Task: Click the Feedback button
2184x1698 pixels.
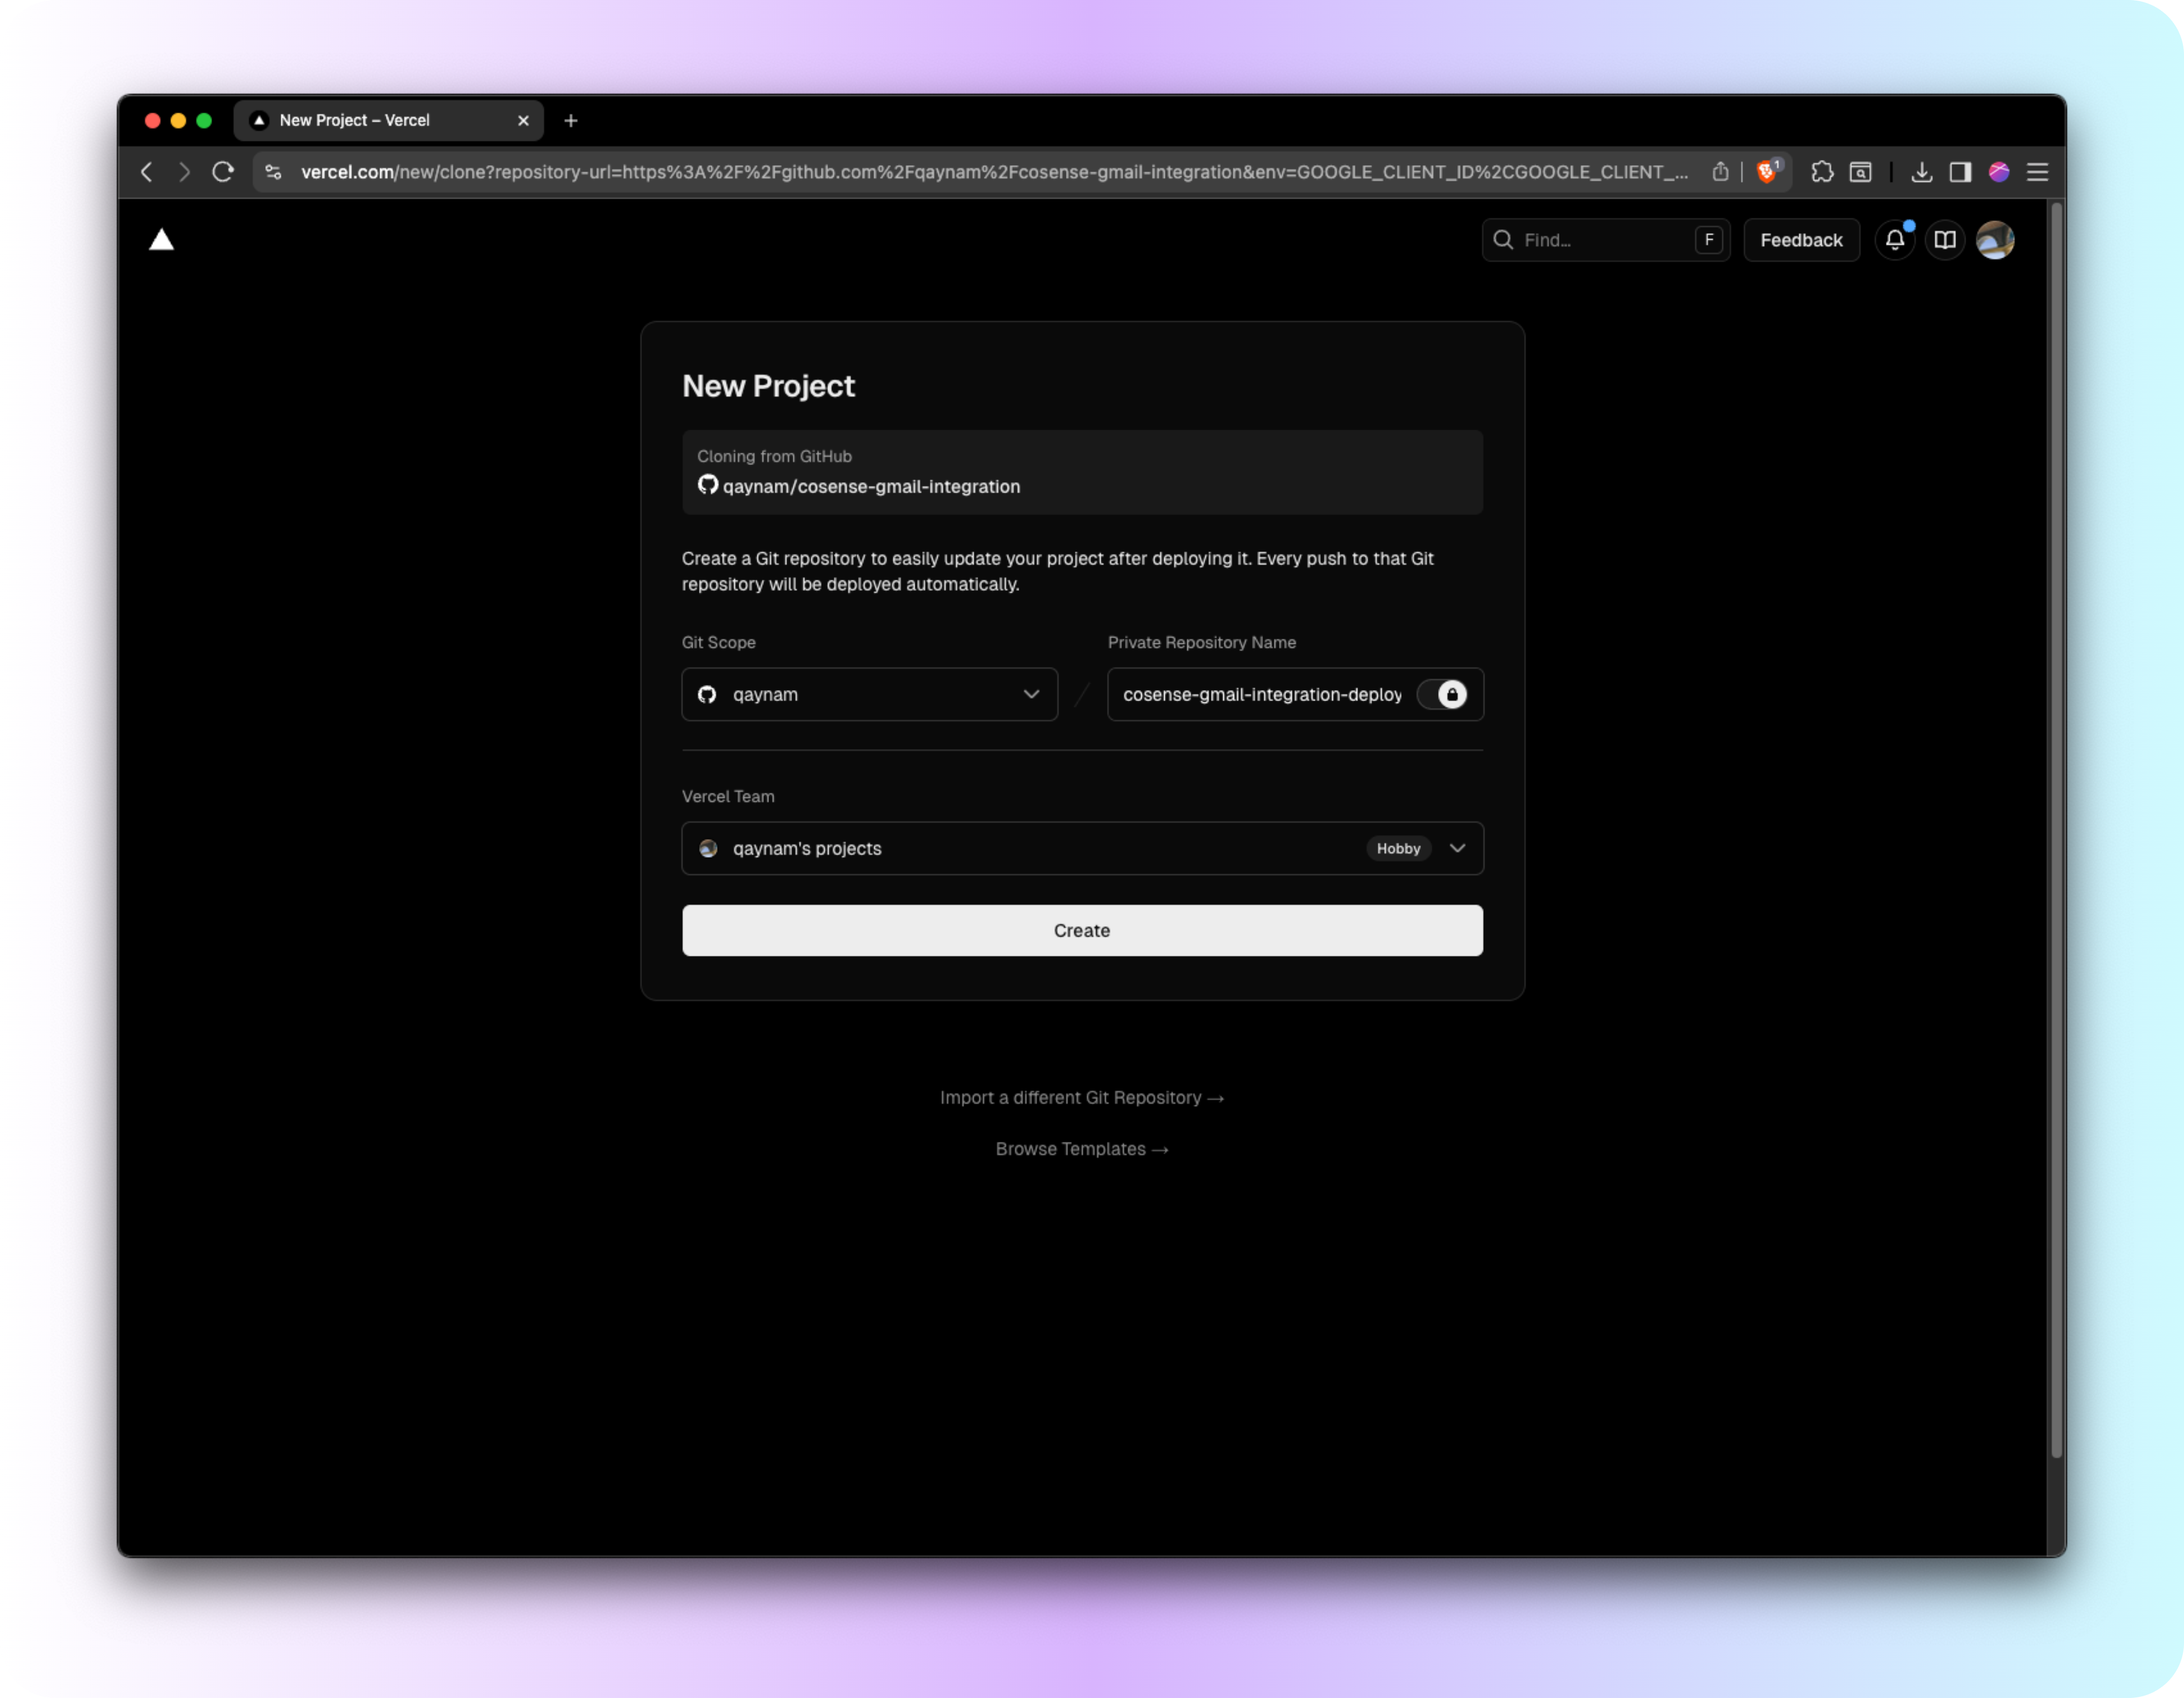Action: pos(1801,240)
